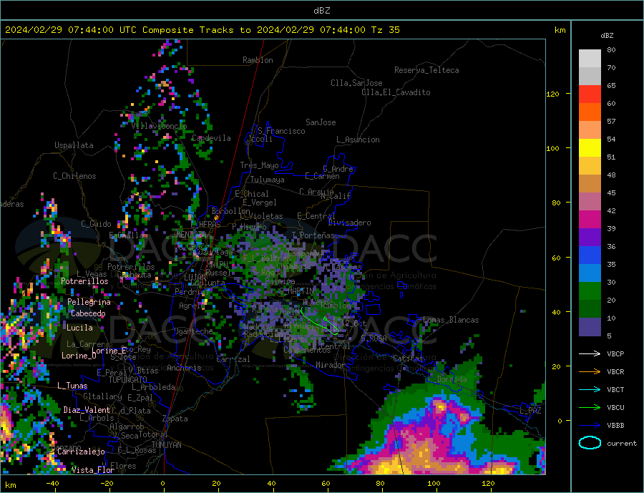Pick the red 60-65 dBZ swatch
644x493 pixels.
[590, 94]
